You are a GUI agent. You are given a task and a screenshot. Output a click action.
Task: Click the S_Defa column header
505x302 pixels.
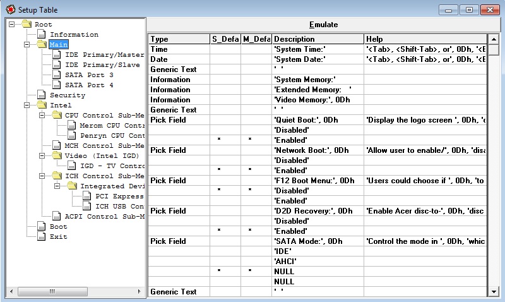(225, 39)
